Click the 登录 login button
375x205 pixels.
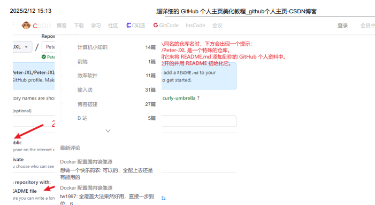tap(342, 26)
